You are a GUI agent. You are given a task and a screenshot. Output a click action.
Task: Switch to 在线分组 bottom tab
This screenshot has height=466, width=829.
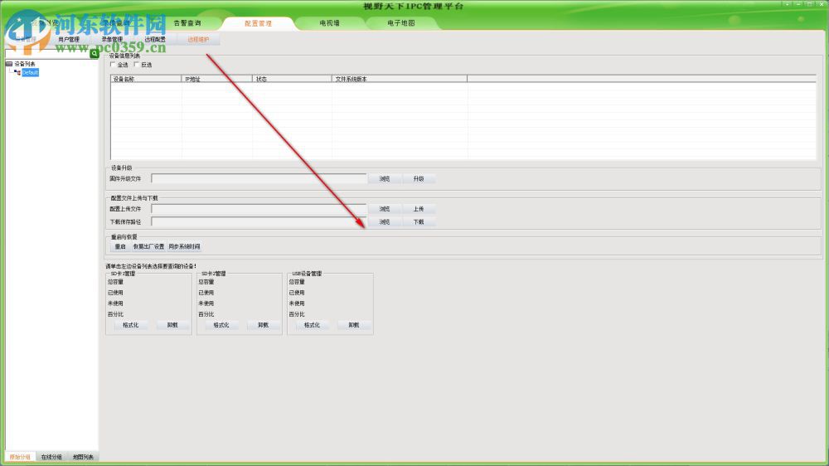click(x=51, y=457)
